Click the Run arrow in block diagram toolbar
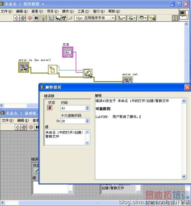 16,18
